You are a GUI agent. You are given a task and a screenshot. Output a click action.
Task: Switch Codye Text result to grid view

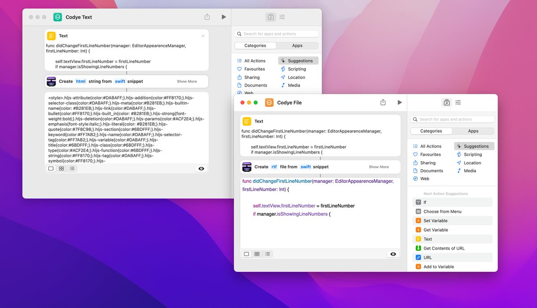[x=61, y=169]
